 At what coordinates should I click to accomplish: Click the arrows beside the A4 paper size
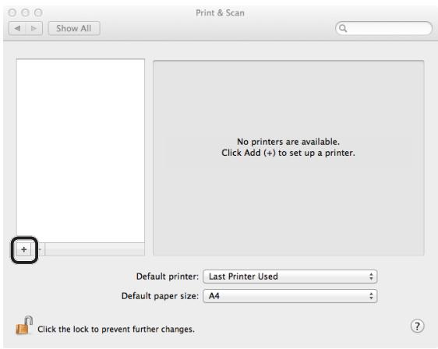[x=371, y=296]
